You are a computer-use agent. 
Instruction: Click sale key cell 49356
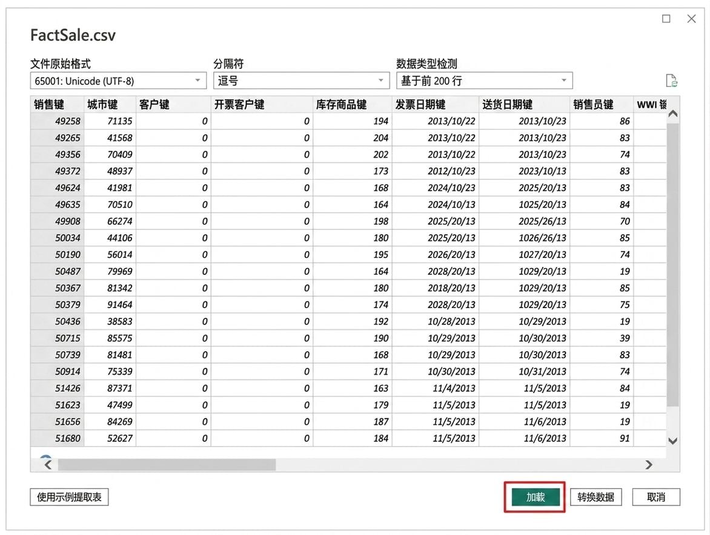[57, 155]
